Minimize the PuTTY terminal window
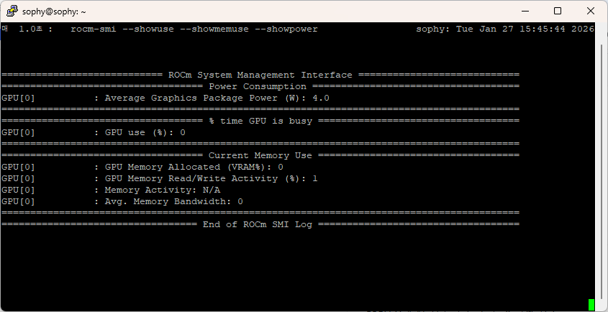Image resolution: width=608 pixels, height=312 pixels. click(524, 12)
